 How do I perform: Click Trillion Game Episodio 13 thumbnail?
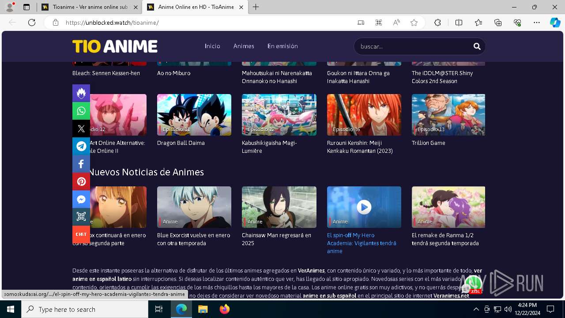[x=448, y=115]
